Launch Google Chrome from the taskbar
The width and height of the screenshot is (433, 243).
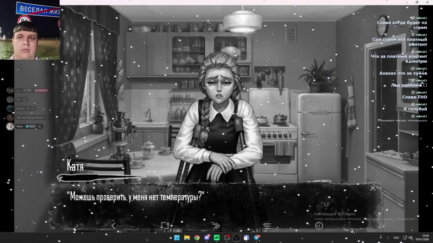click(x=197, y=238)
